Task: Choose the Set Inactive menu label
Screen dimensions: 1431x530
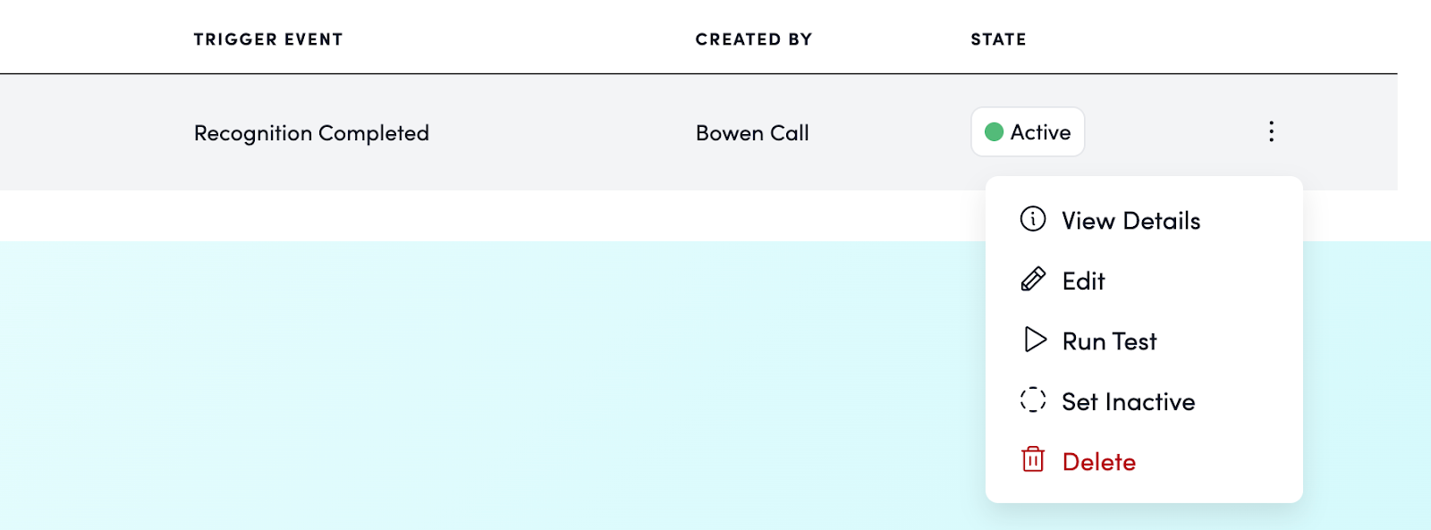Action: 1128,402
